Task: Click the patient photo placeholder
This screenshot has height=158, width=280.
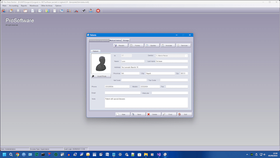Action: [x=101, y=64]
